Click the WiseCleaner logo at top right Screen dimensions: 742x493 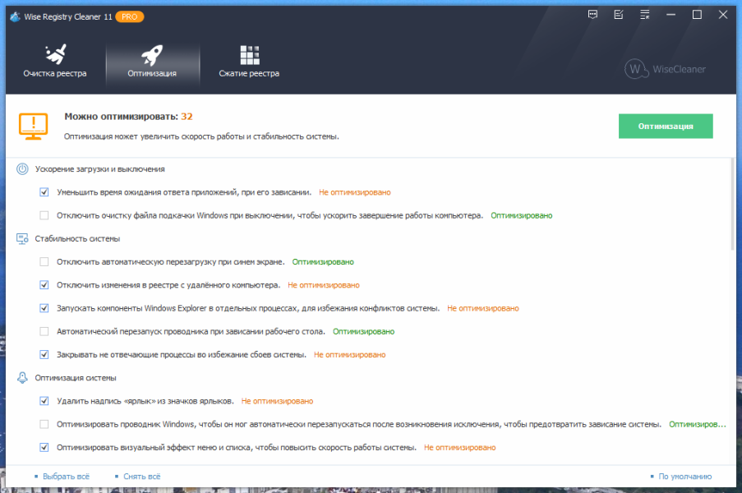(665, 69)
